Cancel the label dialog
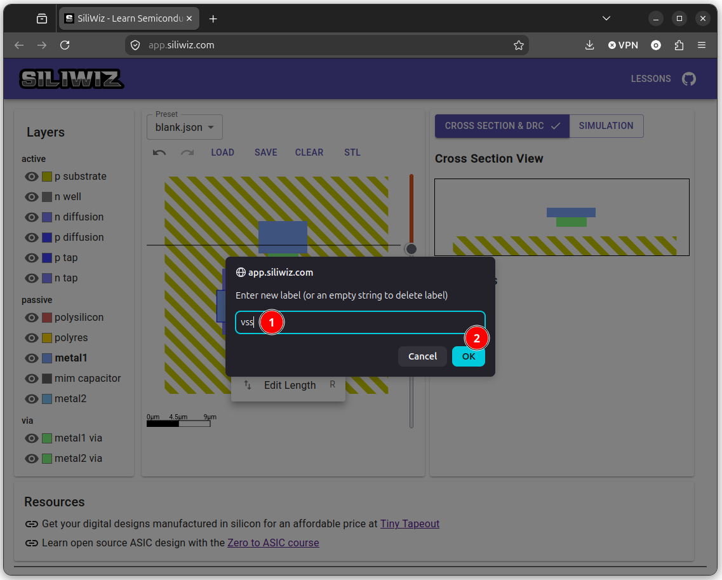 point(422,356)
